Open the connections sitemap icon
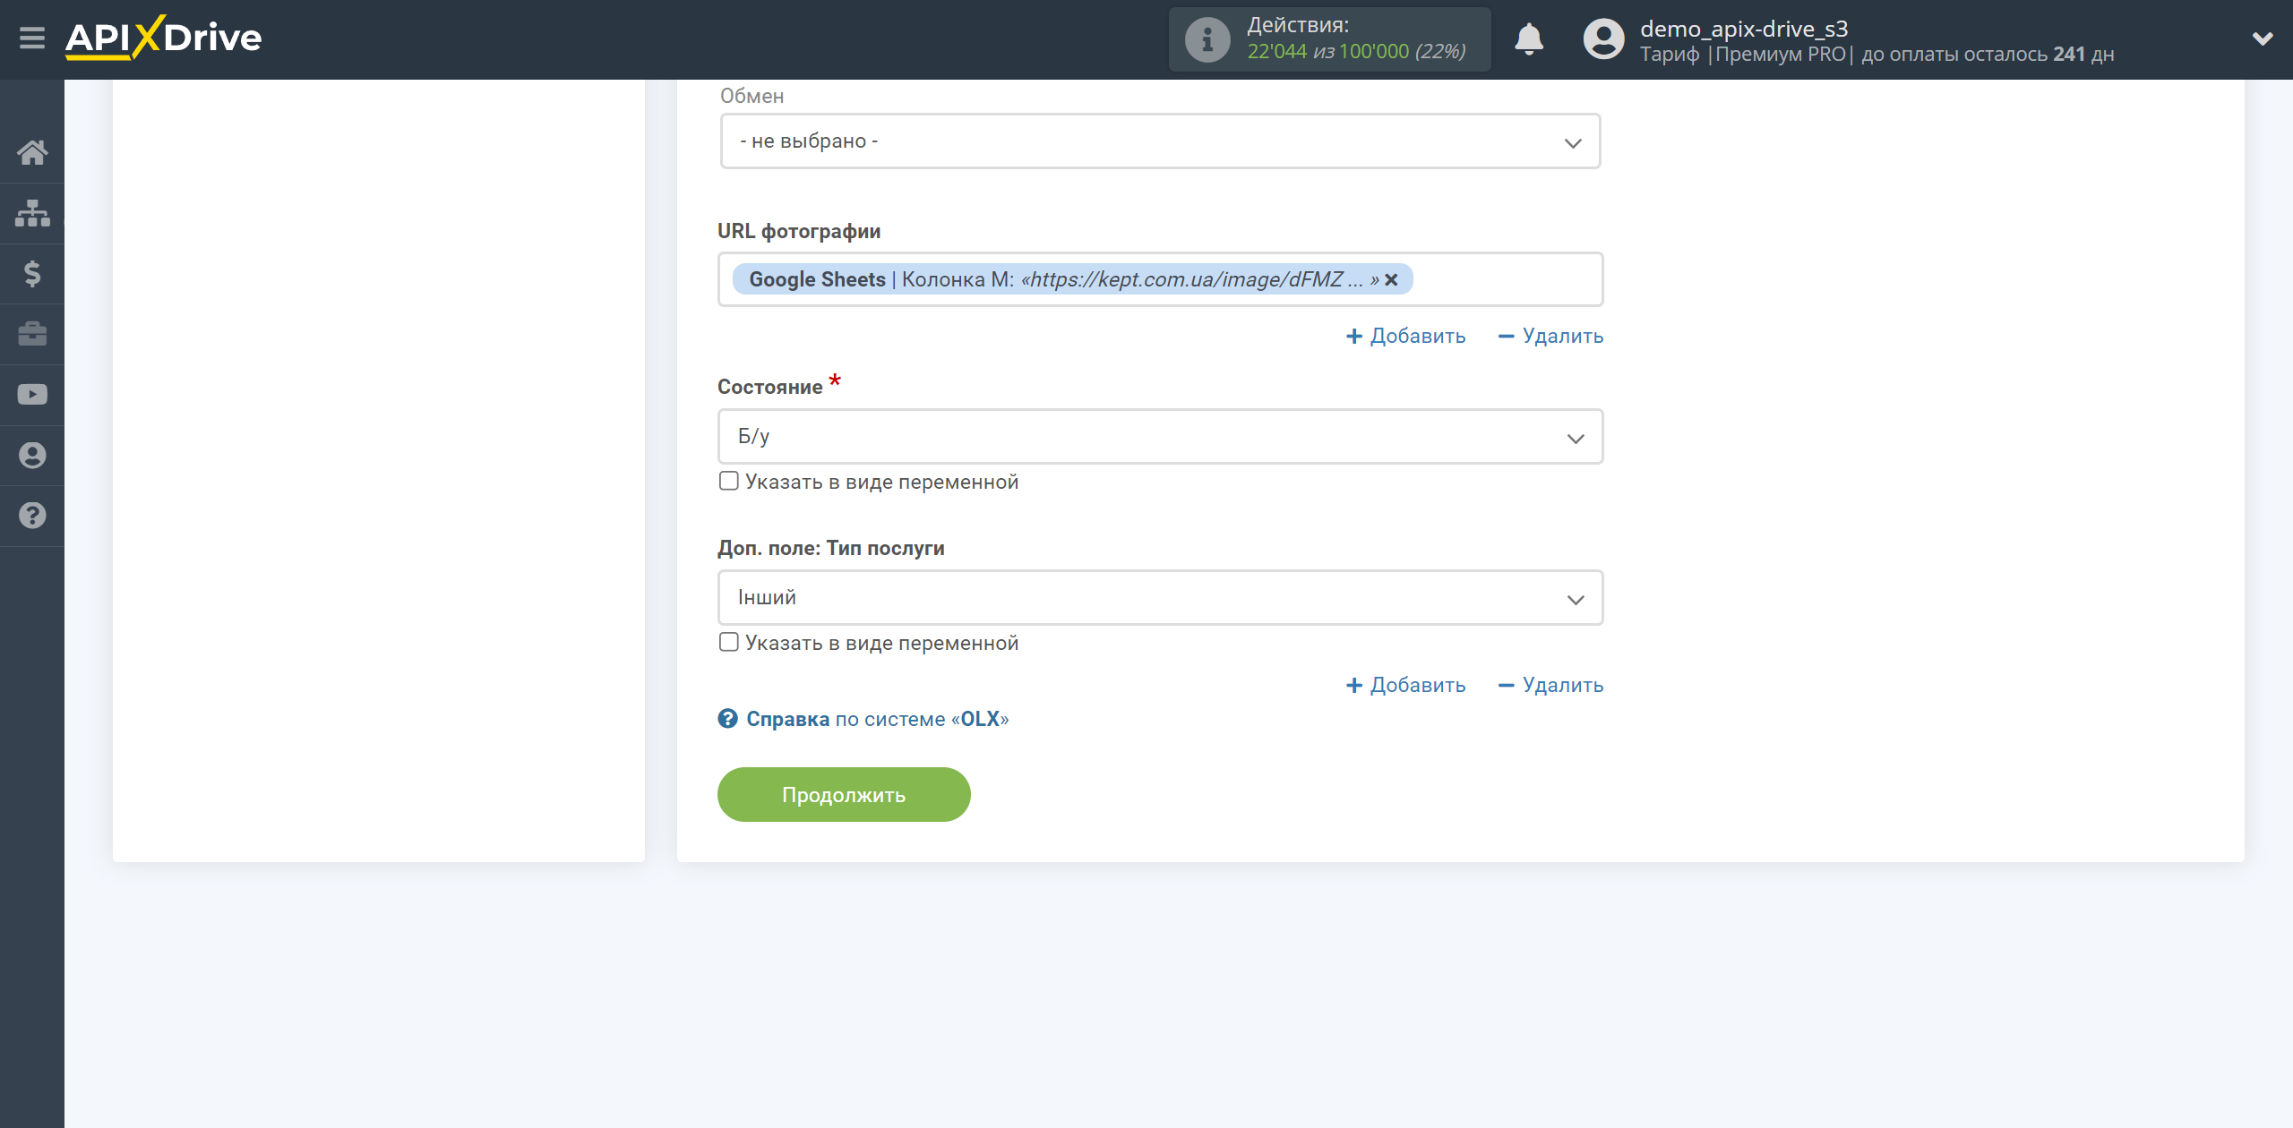The width and height of the screenshot is (2293, 1128). 32,213
